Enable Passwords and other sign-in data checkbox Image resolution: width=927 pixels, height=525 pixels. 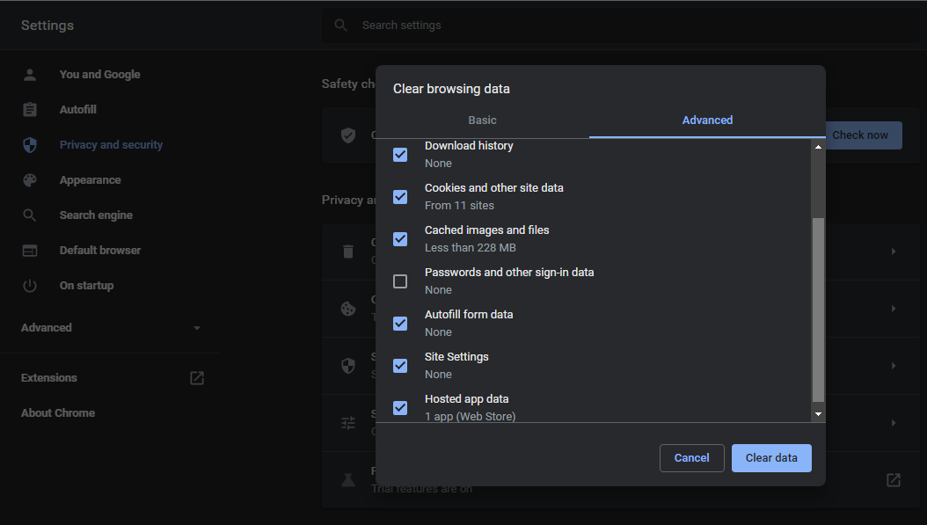[400, 281]
